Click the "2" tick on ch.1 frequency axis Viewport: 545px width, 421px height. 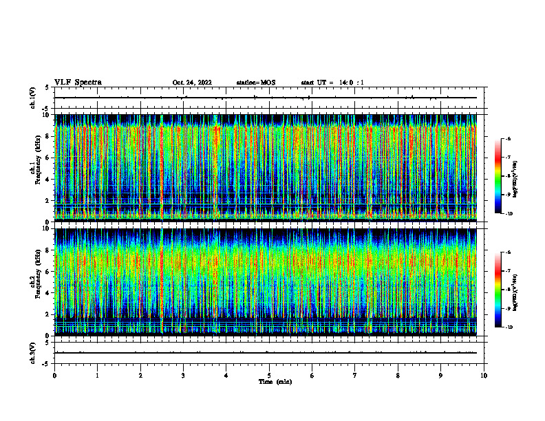[x=47, y=201]
